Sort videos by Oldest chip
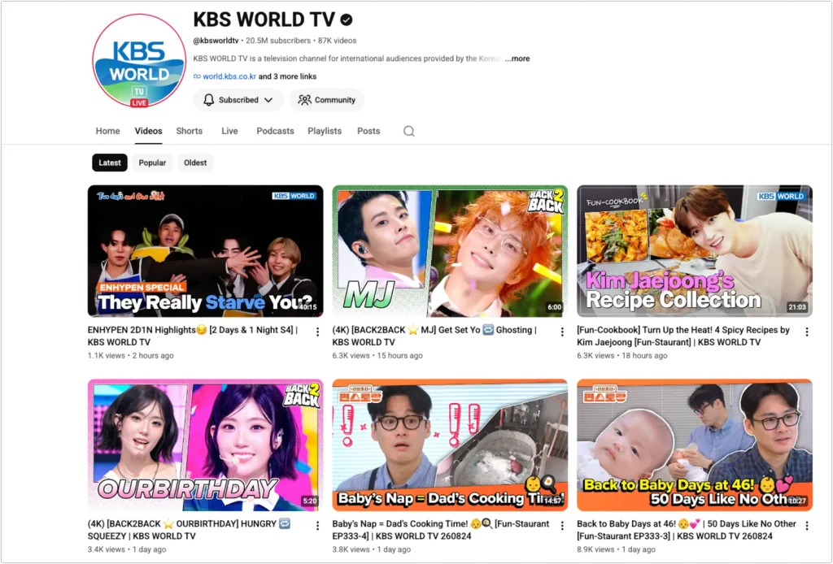 pos(195,163)
